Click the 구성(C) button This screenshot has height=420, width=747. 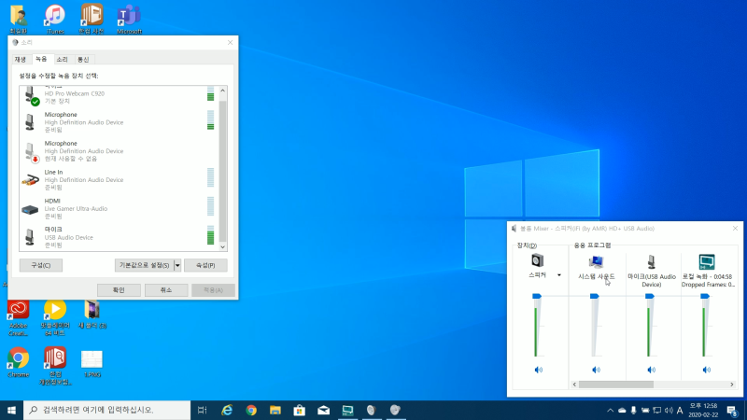41,265
